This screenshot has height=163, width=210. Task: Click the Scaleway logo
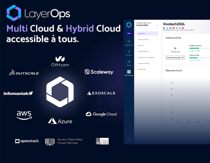[99, 72]
